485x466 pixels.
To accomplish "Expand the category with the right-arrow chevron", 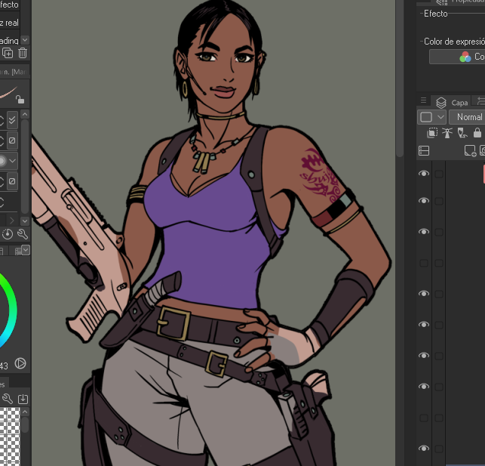I will pyautogui.click(x=12, y=221).
